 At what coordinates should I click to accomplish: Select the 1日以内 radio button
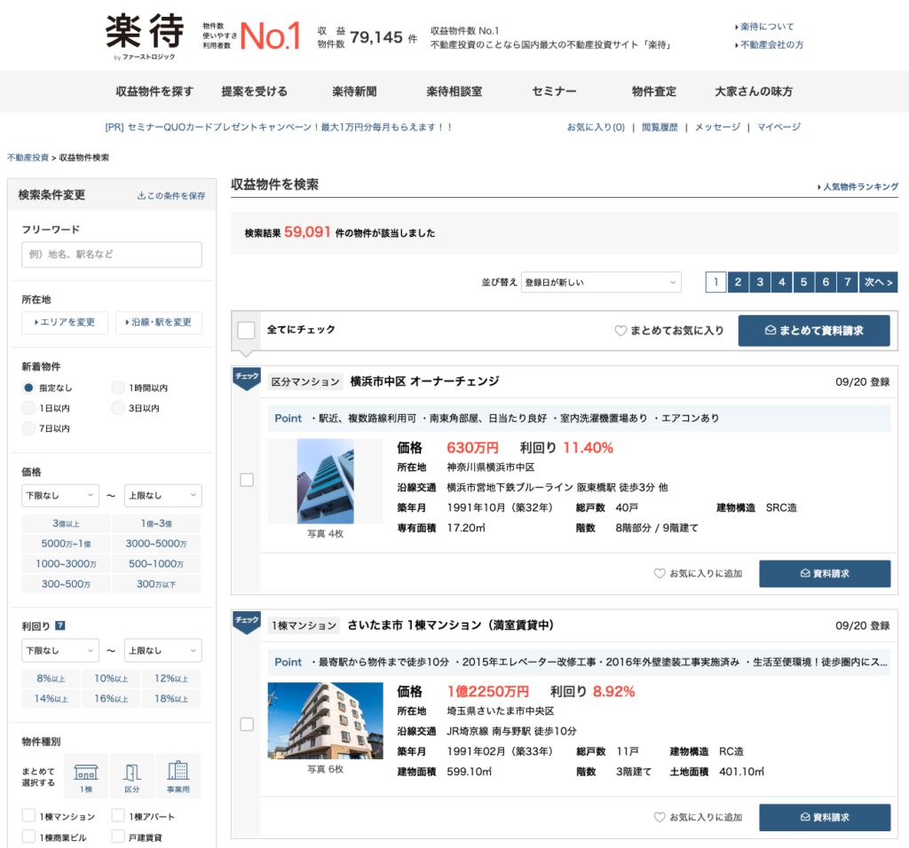tap(28, 408)
